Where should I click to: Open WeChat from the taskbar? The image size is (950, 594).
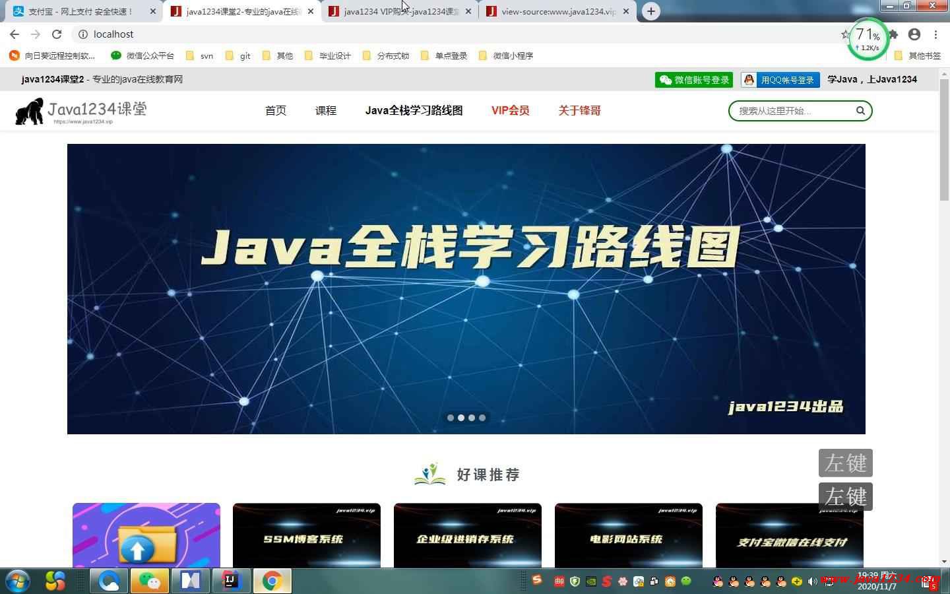tap(150, 581)
